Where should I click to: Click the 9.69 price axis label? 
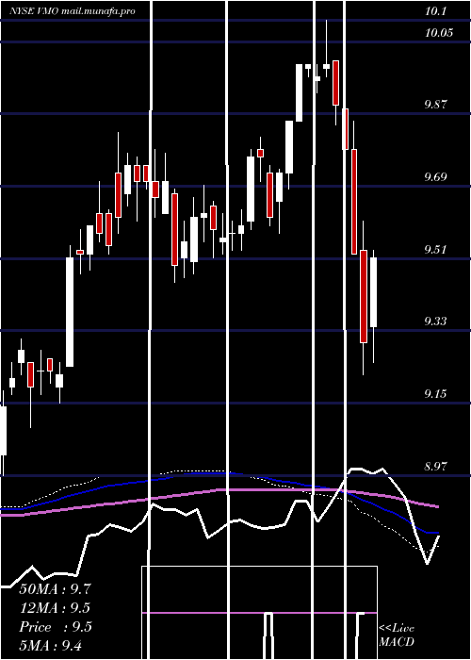(x=435, y=177)
